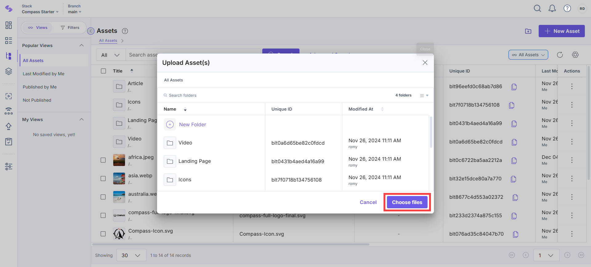Viewport: 591px width, 267px height.
Task: Click the refresh assets icon
Action: [560, 55]
